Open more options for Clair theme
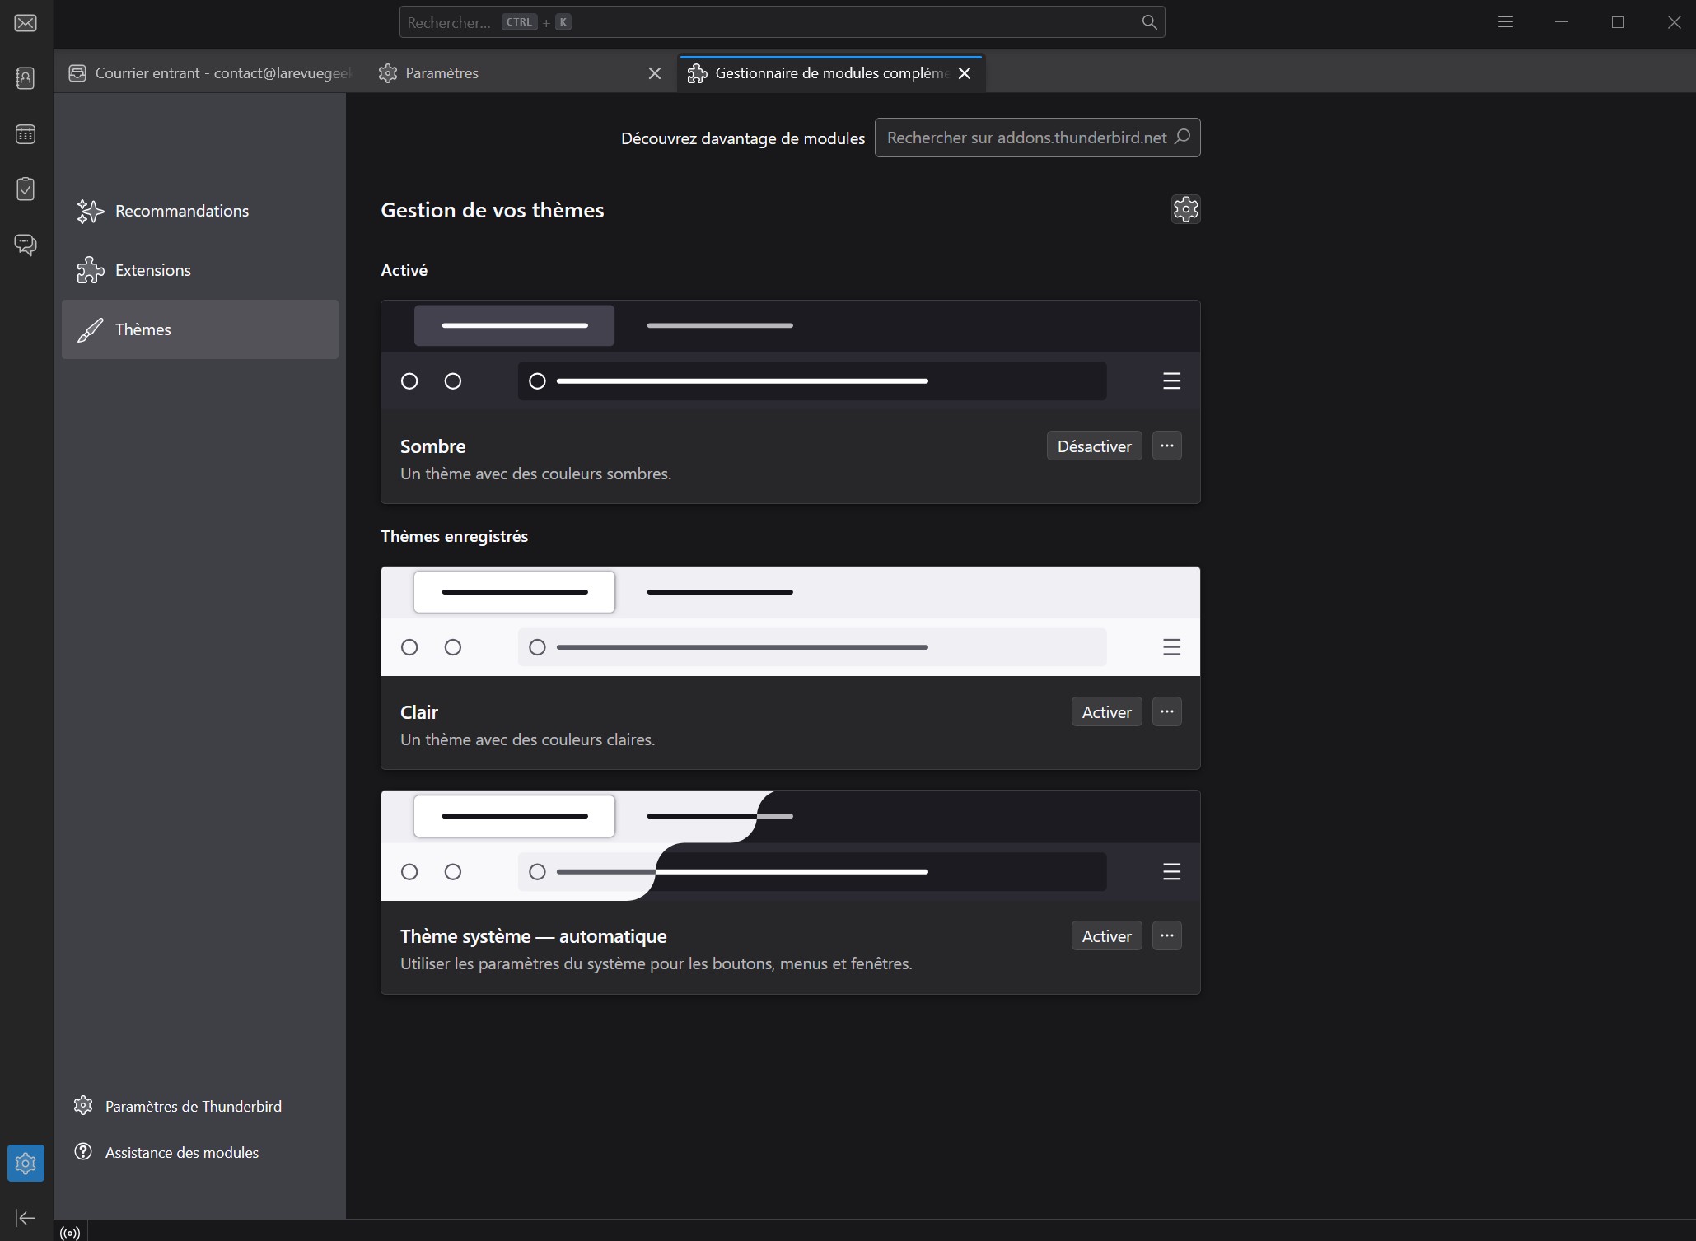The width and height of the screenshot is (1696, 1241). [x=1166, y=711]
